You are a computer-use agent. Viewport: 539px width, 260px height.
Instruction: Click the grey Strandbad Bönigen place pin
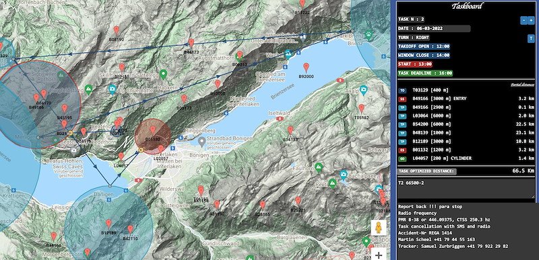[x=202, y=140]
